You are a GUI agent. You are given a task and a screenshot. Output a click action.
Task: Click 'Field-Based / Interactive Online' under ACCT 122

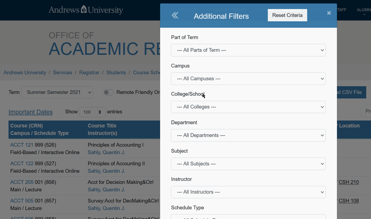[45, 171]
